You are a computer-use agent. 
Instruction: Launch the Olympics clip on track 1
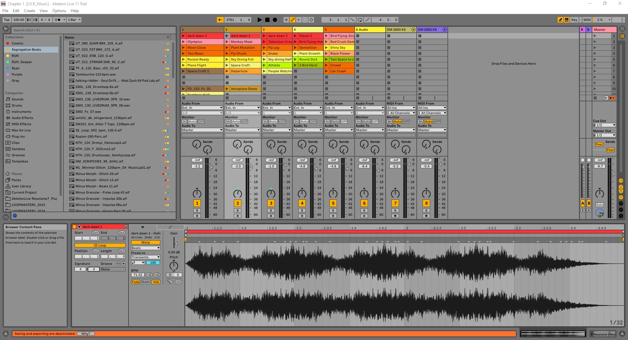[183, 42]
